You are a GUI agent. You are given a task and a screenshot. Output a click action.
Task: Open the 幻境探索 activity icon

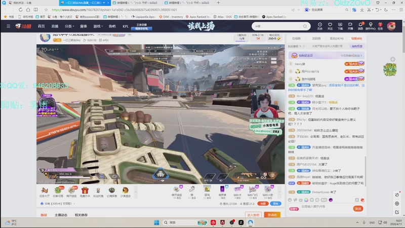pos(112,192)
